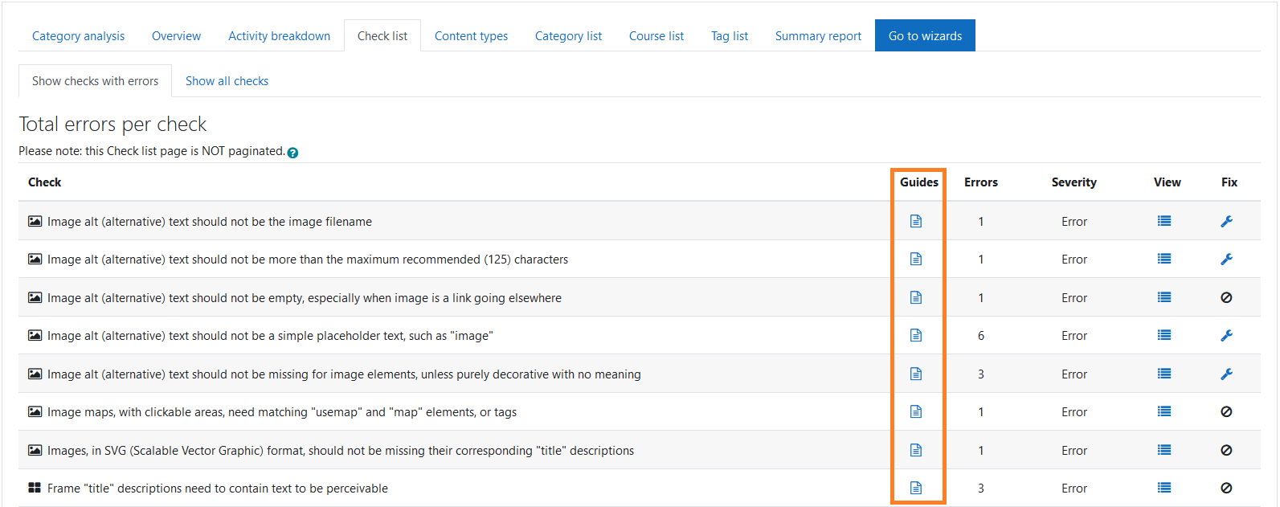Open Summary report tab
The image size is (1280, 507).
818,36
